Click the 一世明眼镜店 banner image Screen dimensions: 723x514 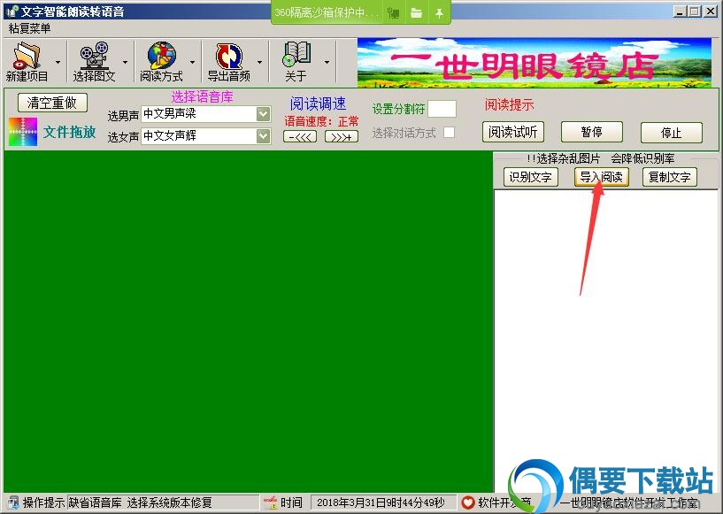[535, 63]
